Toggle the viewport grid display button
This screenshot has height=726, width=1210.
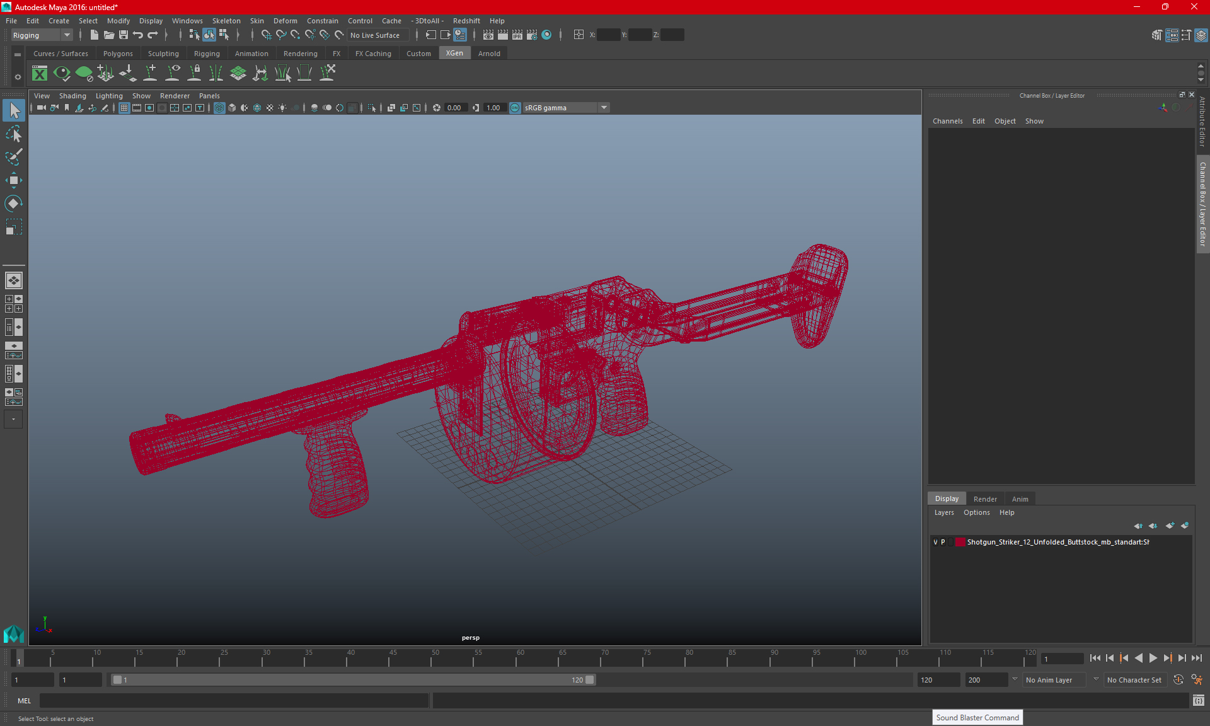pyautogui.click(x=124, y=108)
